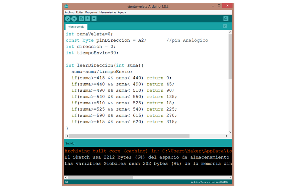This screenshot has height=188, width=296.
Task: Click editor vertical scrollbar up arrow
Action: pos(230,32)
